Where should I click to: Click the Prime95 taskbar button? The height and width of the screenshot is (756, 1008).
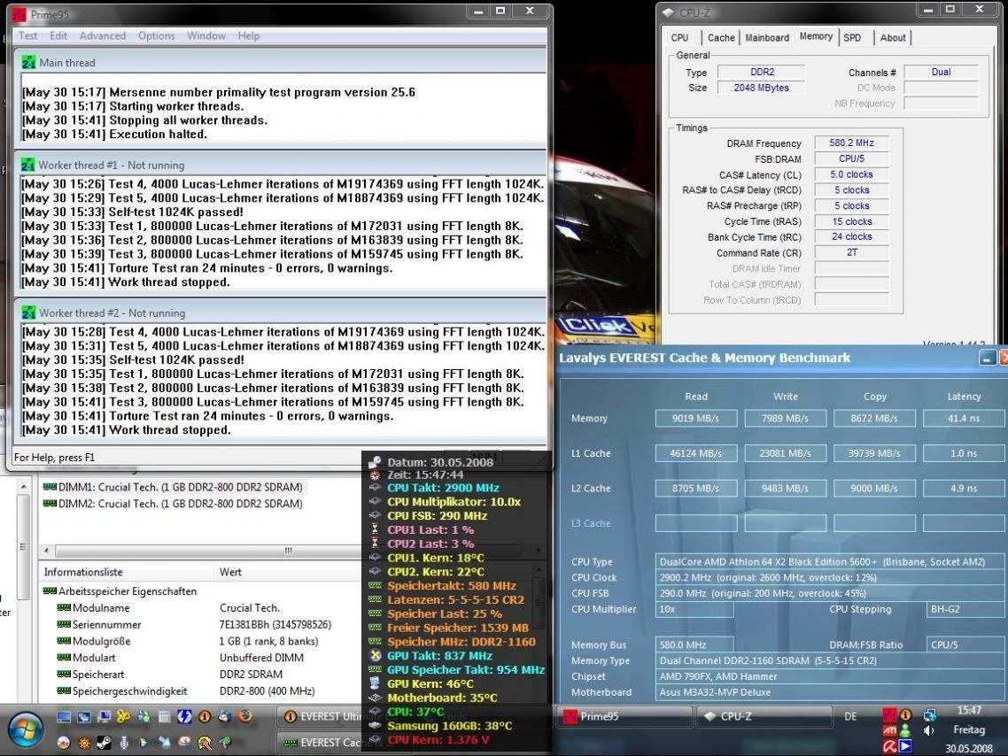pyautogui.click(x=623, y=716)
